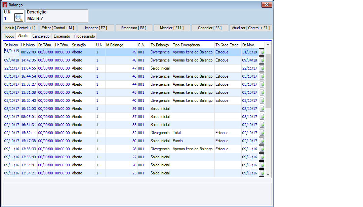Click the Importar [F7] button
The height and width of the screenshot is (207, 363).
pos(96,28)
